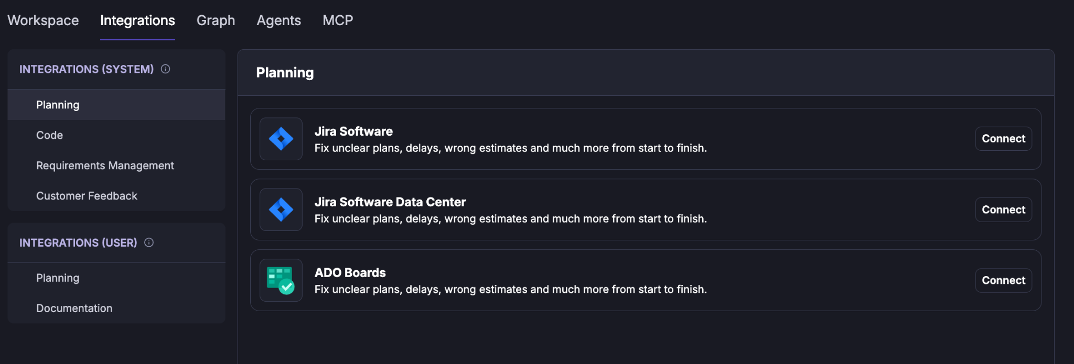Image resolution: width=1074 pixels, height=364 pixels.
Task: Click the Jira Software Data Center logo icon
Action: pos(281,209)
